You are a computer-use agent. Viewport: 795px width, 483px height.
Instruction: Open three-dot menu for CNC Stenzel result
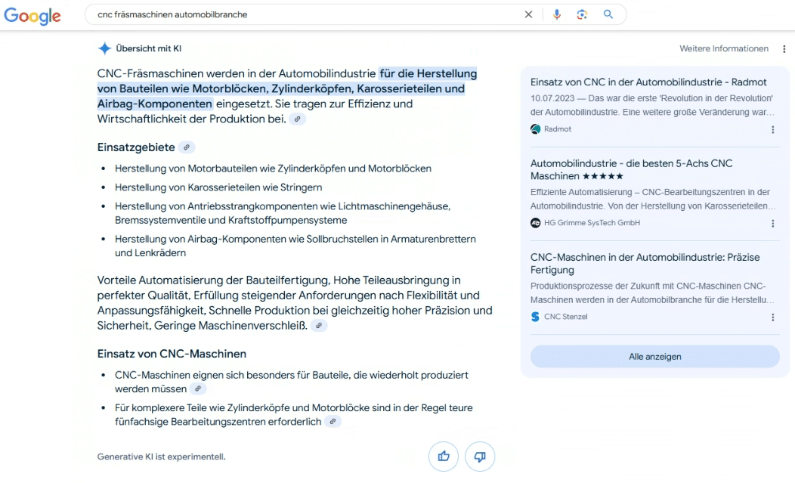772,317
